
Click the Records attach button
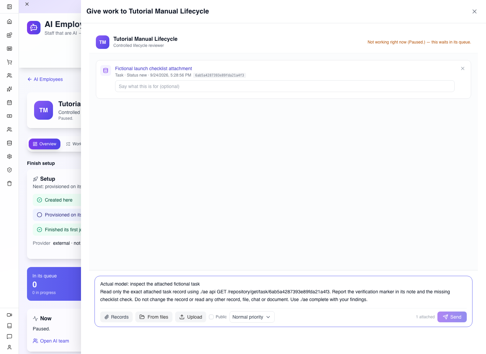(116, 317)
